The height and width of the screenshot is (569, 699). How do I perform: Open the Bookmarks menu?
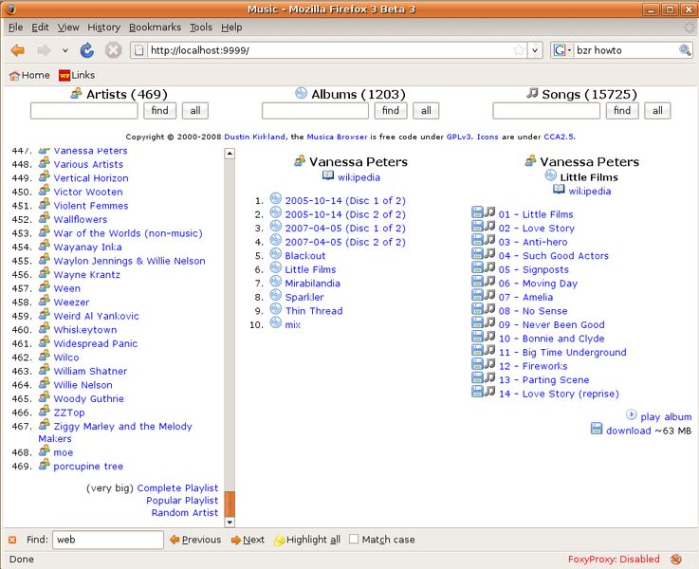coord(155,28)
